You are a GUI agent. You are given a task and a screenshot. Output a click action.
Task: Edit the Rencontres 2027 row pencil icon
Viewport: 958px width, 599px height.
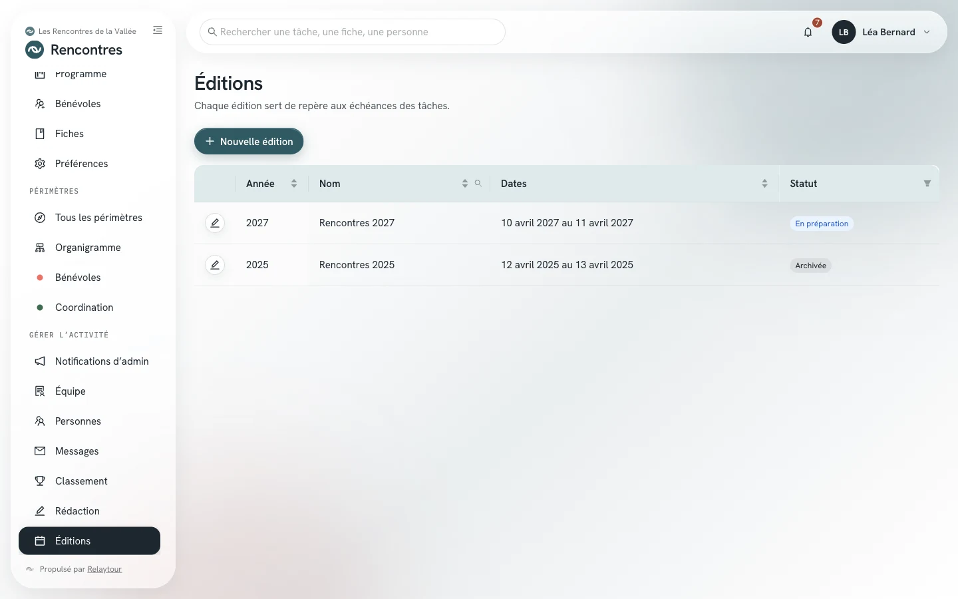(215, 223)
